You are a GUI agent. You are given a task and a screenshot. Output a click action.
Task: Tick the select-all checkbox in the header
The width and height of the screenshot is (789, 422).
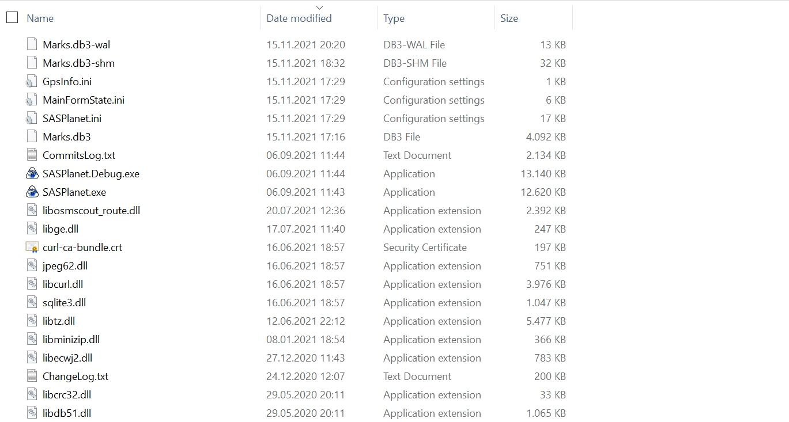(x=12, y=18)
